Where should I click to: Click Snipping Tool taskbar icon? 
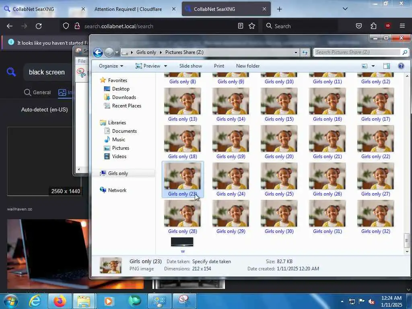pos(184,301)
